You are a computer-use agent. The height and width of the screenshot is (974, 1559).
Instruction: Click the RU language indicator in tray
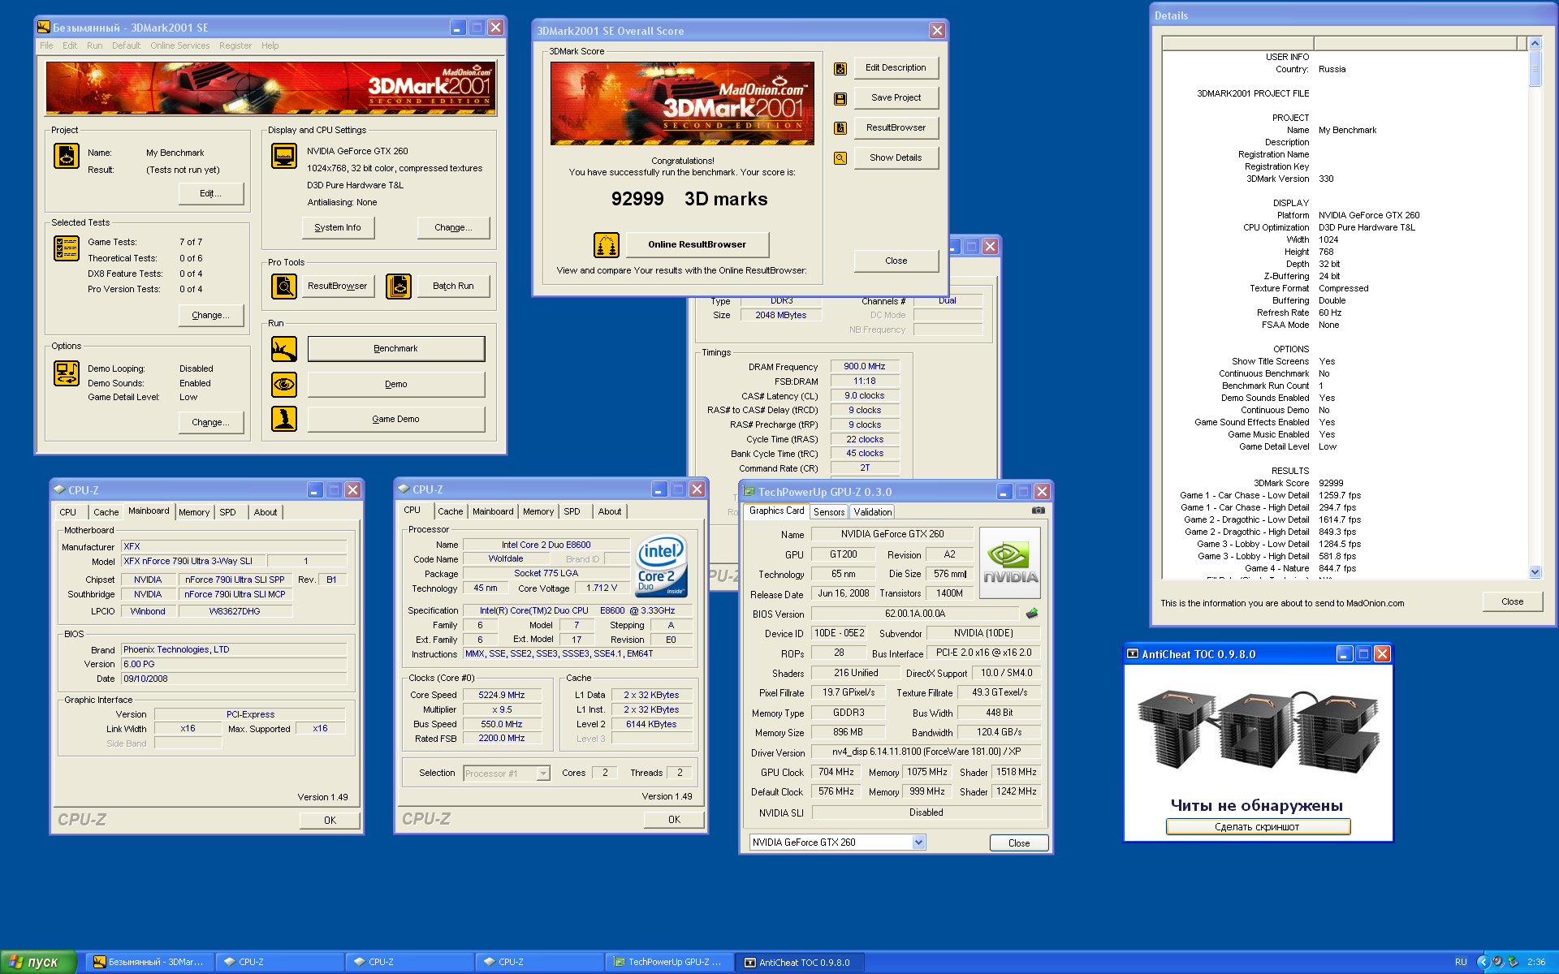pyautogui.click(x=1461, y=962)
